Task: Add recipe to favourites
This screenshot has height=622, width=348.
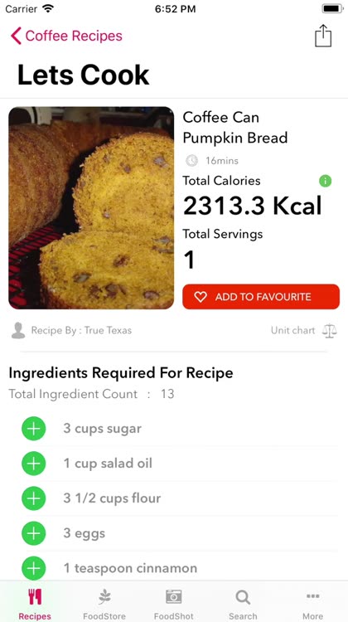Action: point(261,297)
